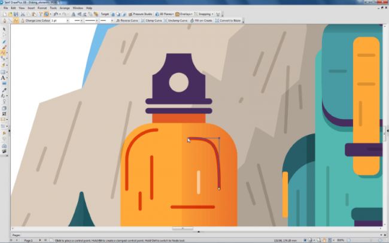
Task: Click the Change Line Colour swatch
Action: pos(22,20)
